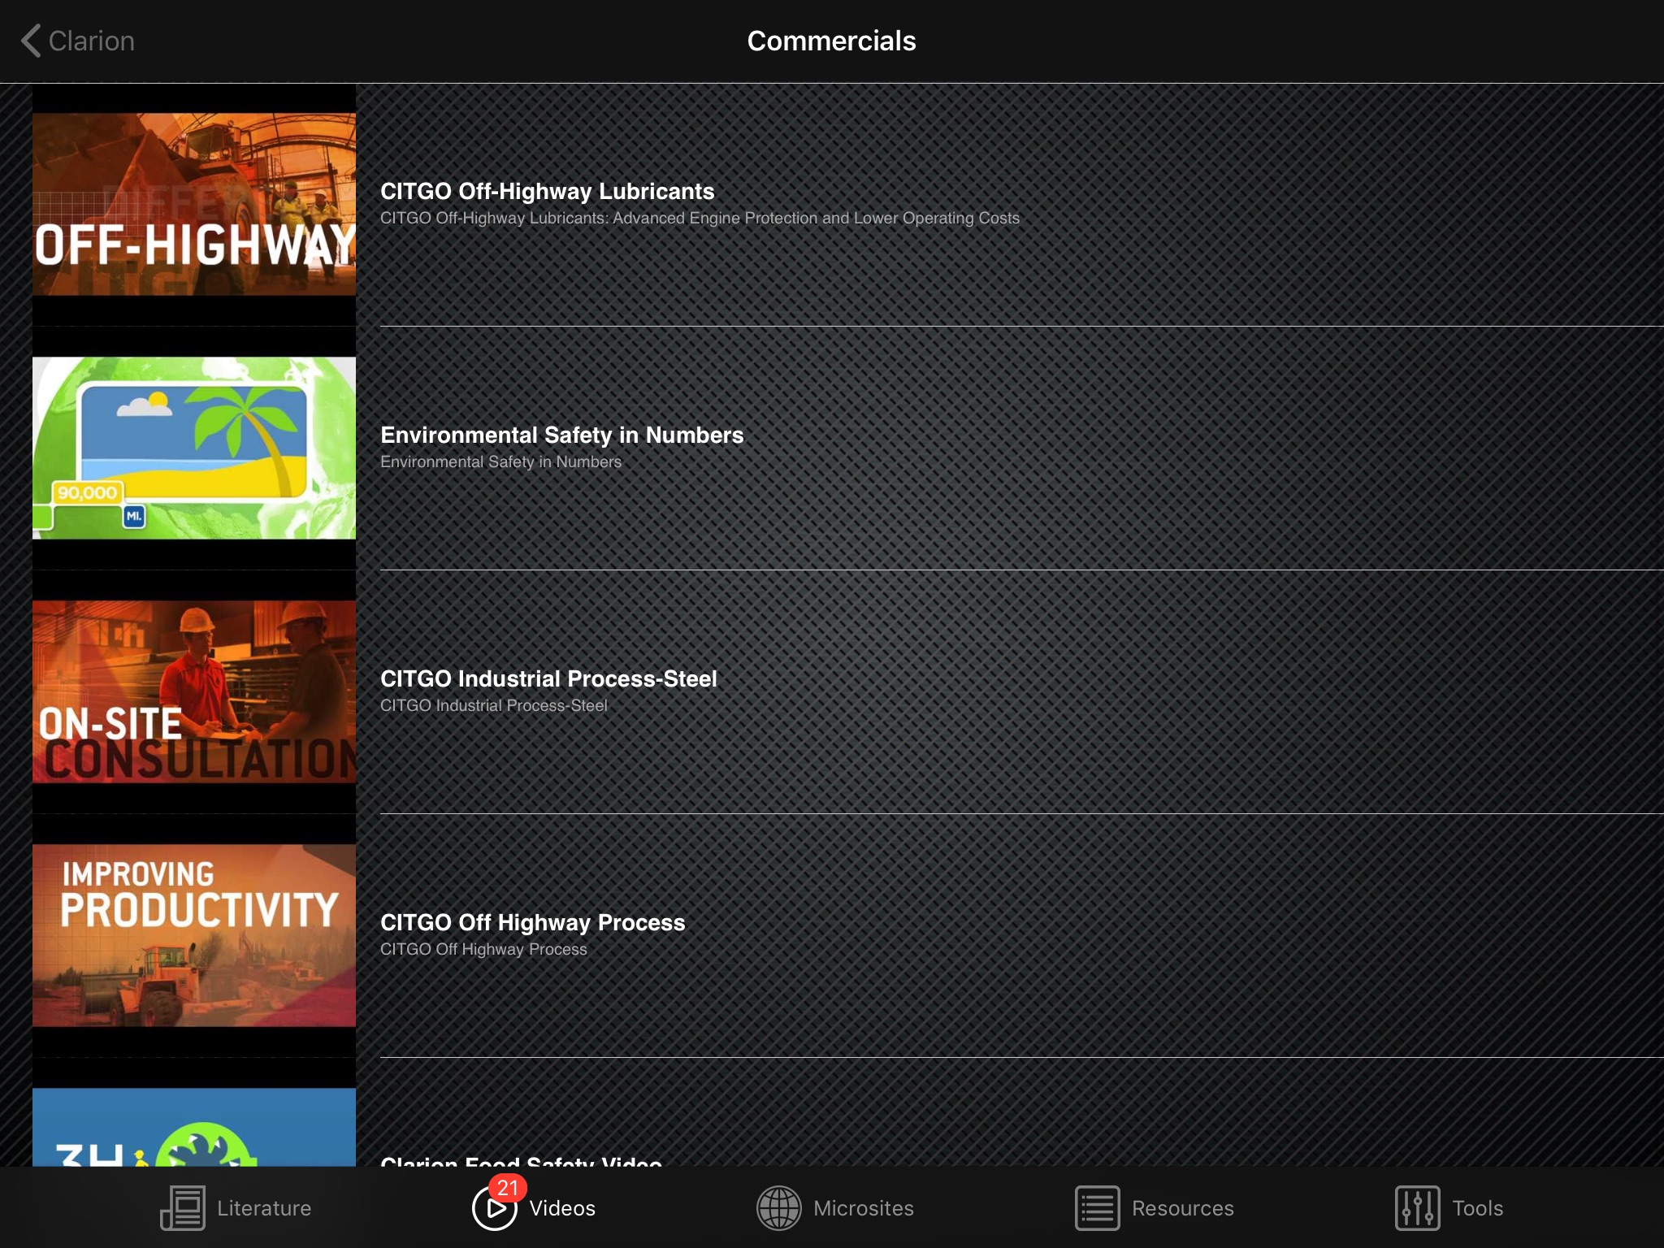Tap the Clarion back label
Image resolution: width=1664 pixels, height=1248 pixels.
[x=91, y=41]
